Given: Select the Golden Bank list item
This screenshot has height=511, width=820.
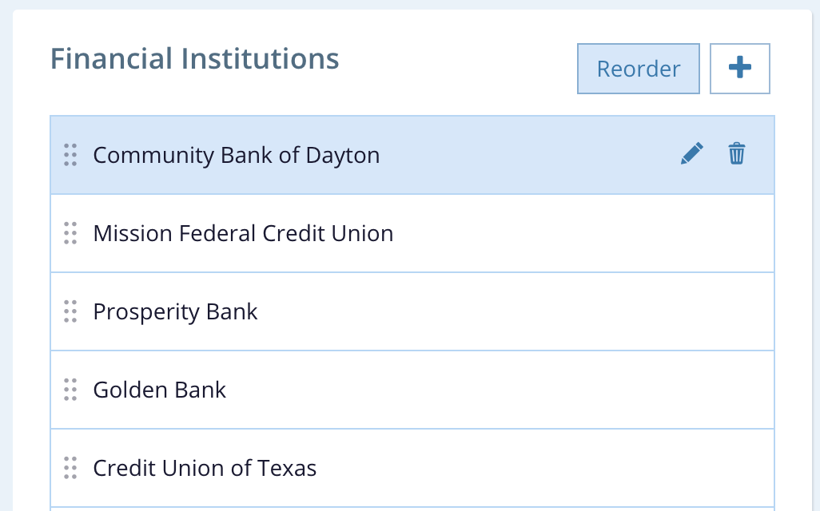Looking at the screenshot, I should pos(160,390).
